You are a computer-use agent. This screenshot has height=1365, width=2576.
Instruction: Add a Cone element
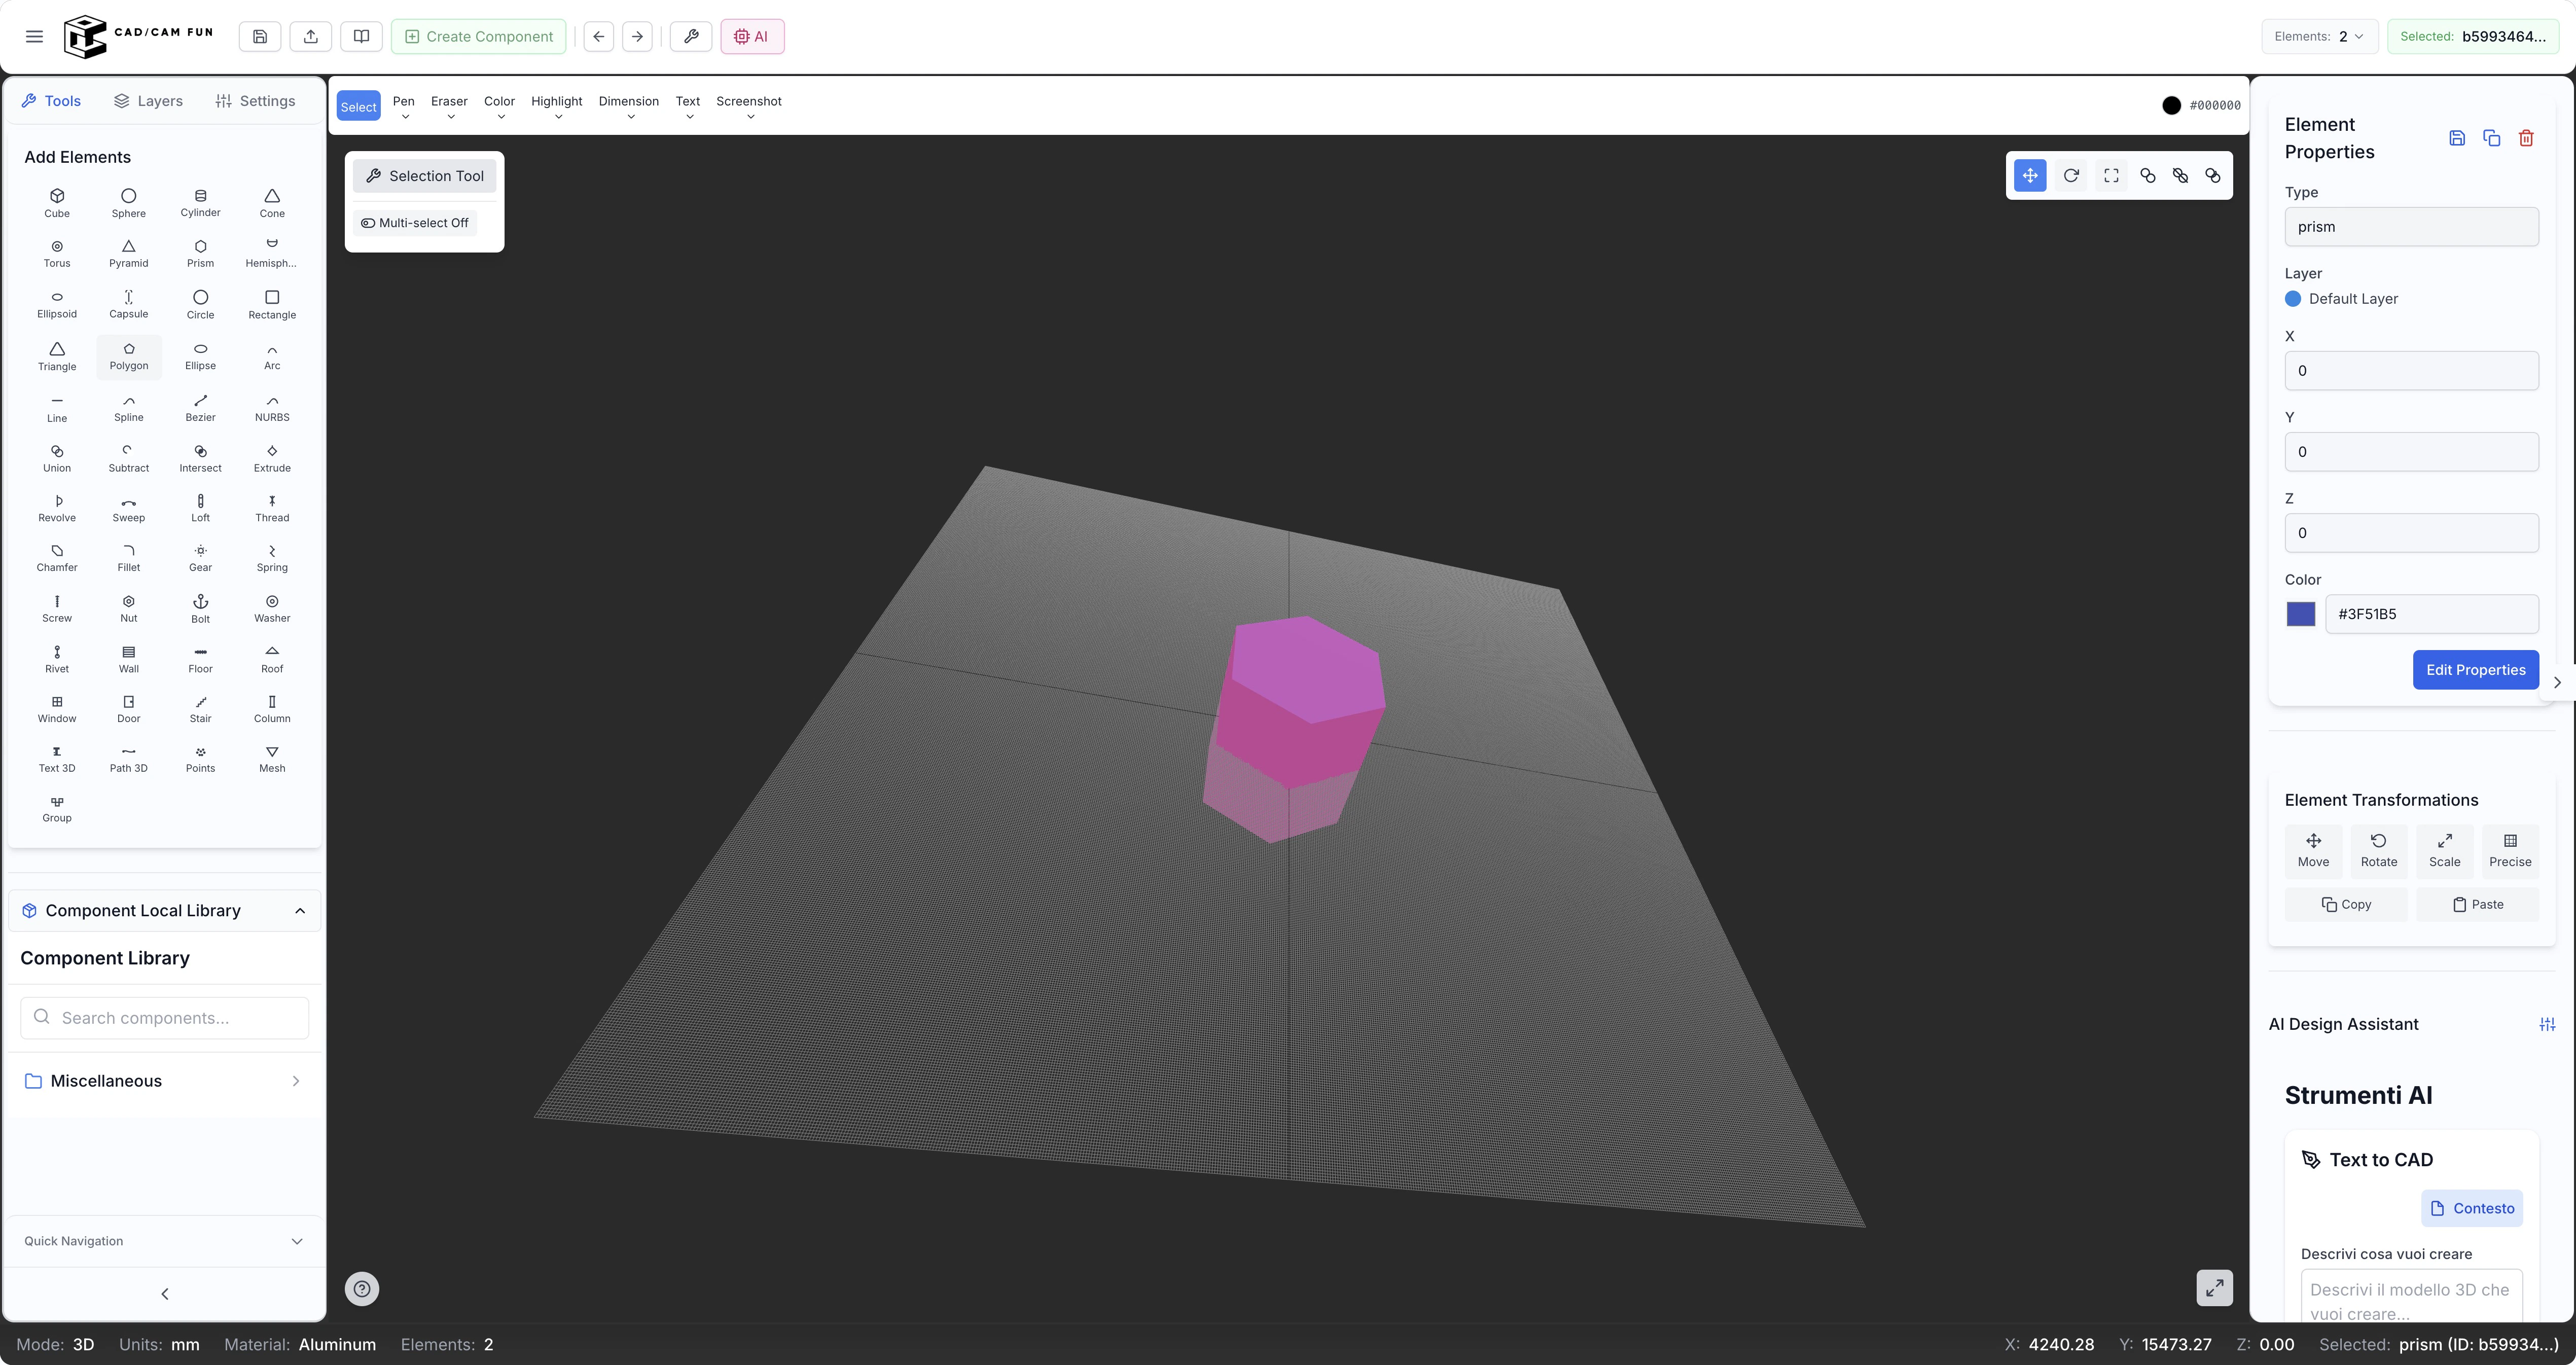point(272,203)
